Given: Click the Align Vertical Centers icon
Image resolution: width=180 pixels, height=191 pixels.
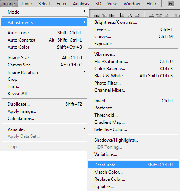Looking at the screenshot, I should (104, 16).
